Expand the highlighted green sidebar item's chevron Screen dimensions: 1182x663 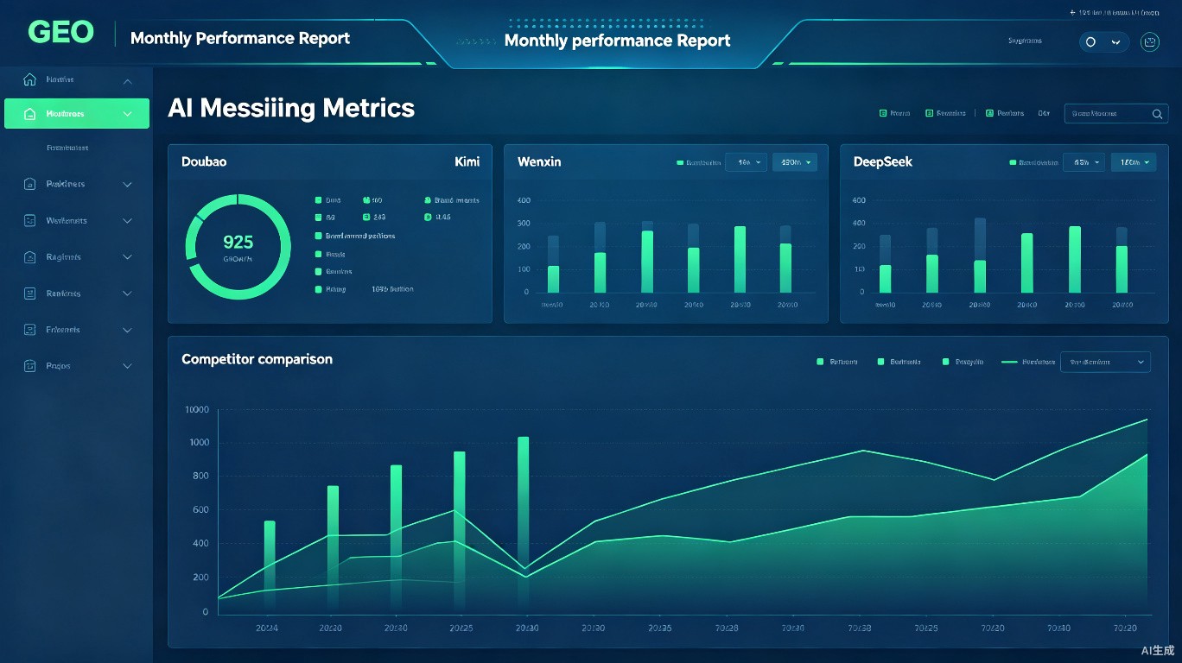[x=128, y=114]
